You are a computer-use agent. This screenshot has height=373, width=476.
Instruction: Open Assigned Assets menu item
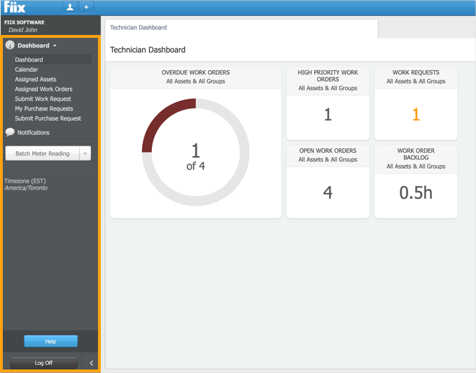36,80
